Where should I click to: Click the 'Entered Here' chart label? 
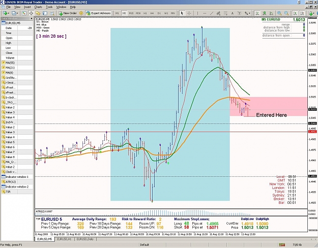[271, 115]
